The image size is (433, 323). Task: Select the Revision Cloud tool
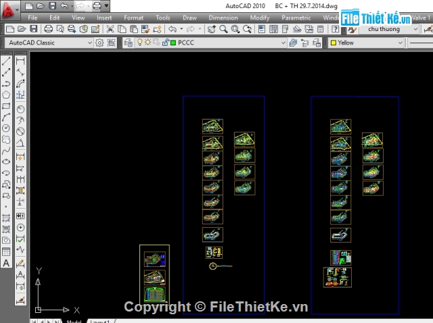click(6, 140)
